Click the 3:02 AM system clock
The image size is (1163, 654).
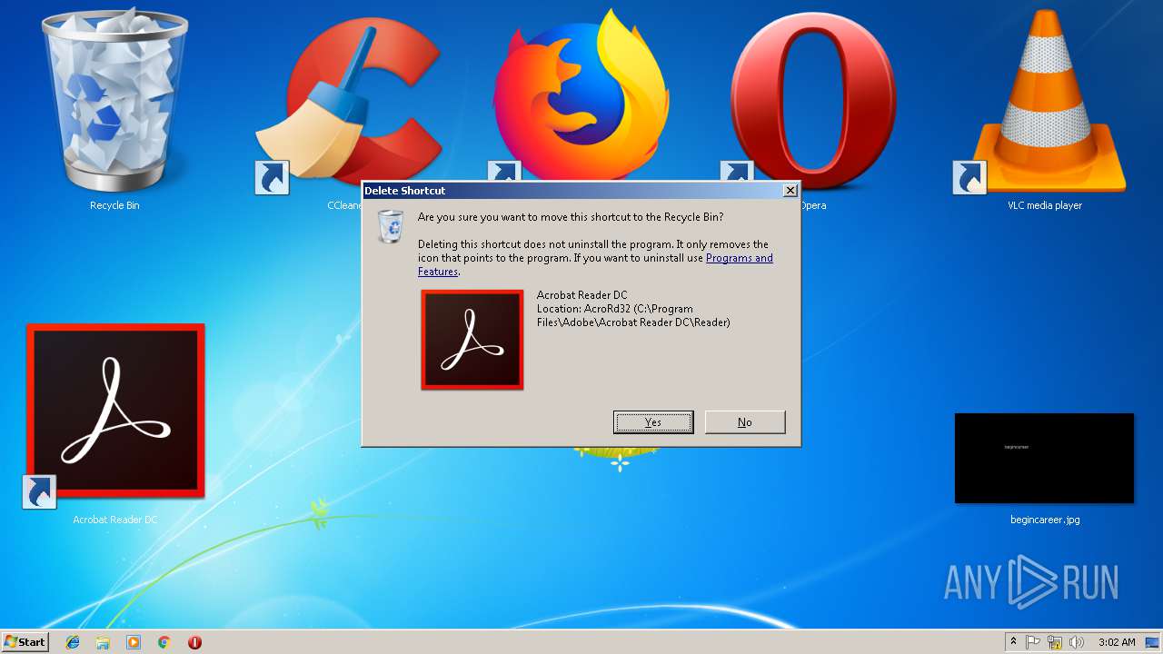(1117, 642)
